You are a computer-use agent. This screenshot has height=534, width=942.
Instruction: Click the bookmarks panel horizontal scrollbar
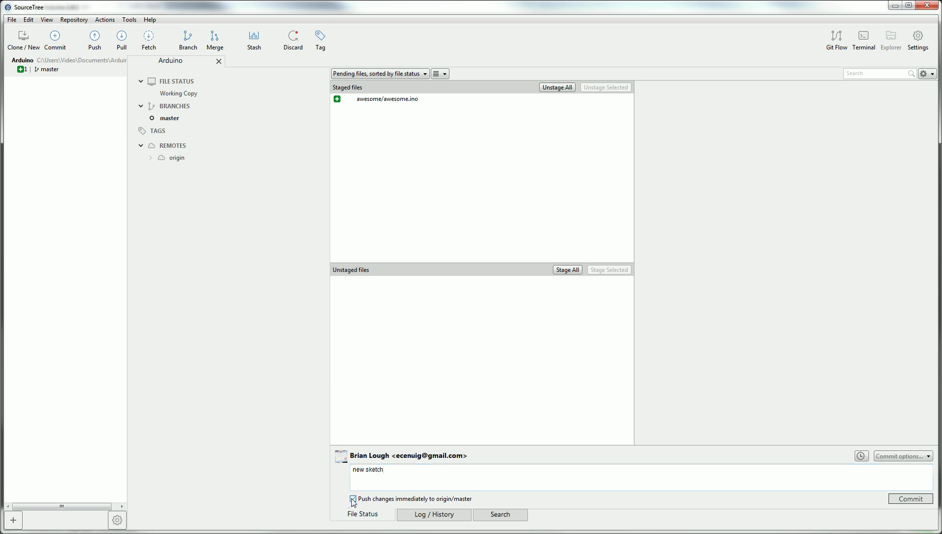tap(61, 506)
